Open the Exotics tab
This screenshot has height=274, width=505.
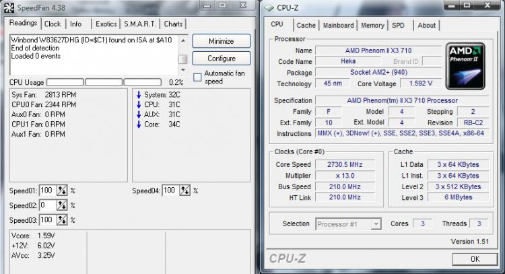106,24
